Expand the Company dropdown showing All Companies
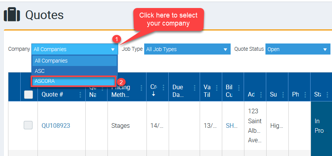This screenshot has height=156, width=332. click(75, 49)
